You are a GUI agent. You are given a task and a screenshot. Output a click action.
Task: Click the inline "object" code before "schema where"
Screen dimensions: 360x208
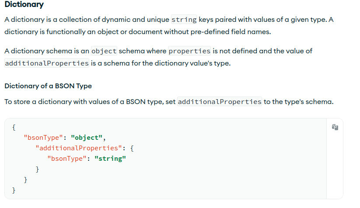click(x=104, y=51)
